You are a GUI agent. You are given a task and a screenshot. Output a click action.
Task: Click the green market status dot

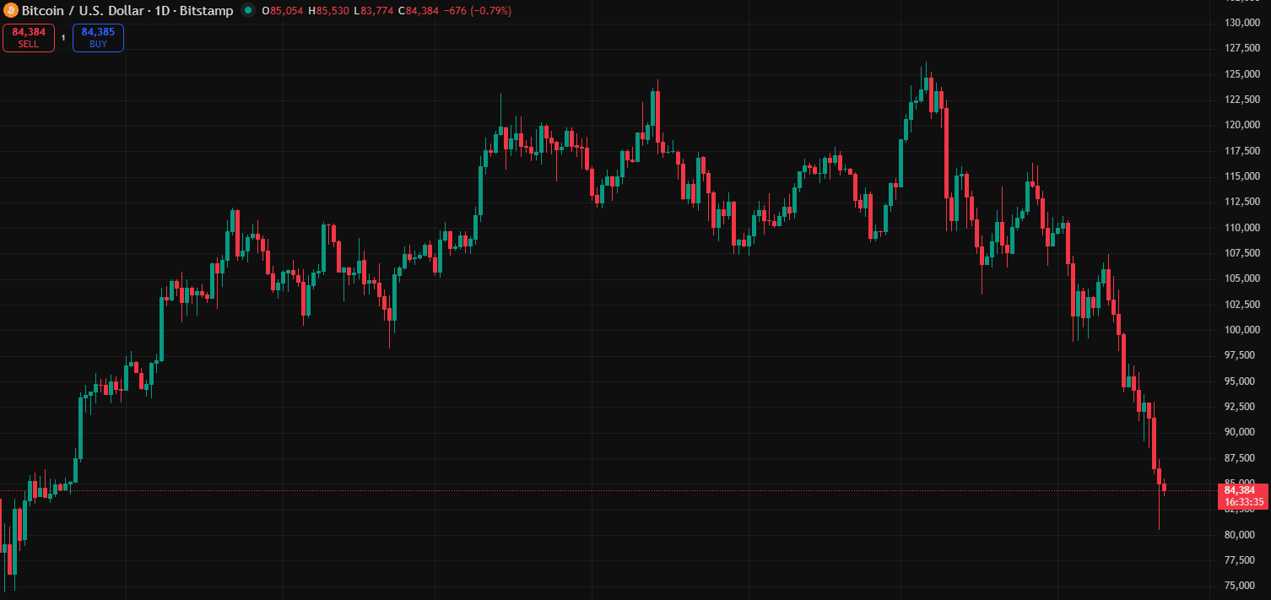pos(248,11)
